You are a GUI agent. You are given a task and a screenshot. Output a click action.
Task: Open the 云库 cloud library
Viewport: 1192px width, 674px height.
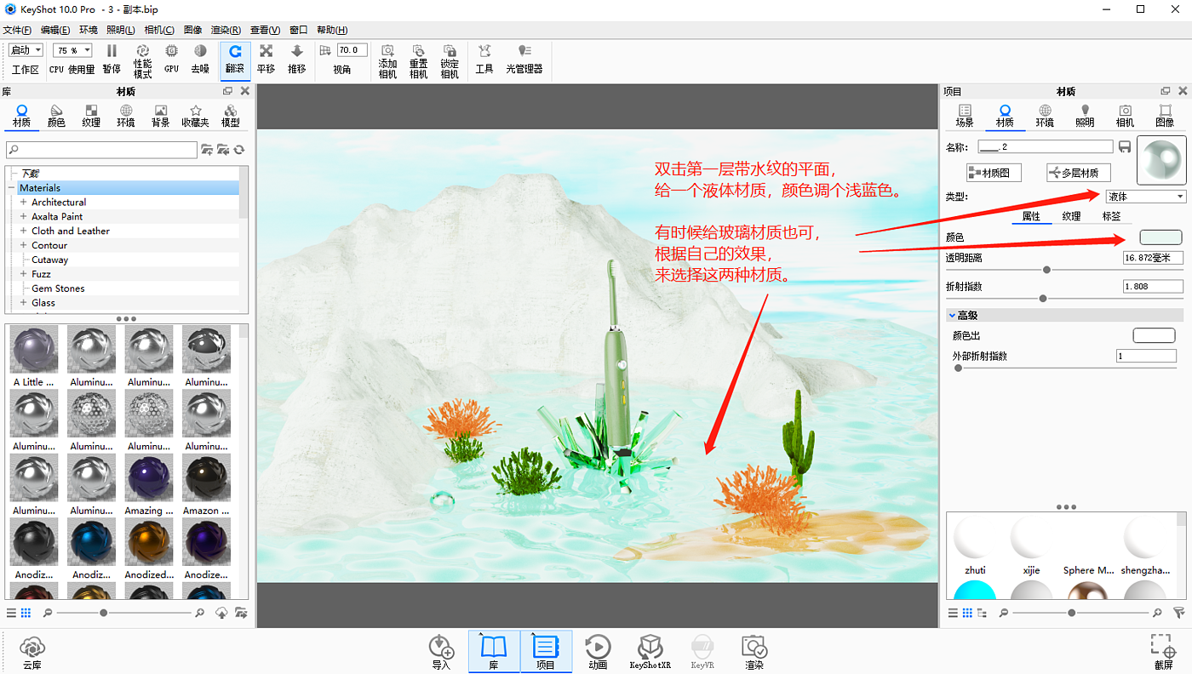pyautogui.click(x=32, y=651)
